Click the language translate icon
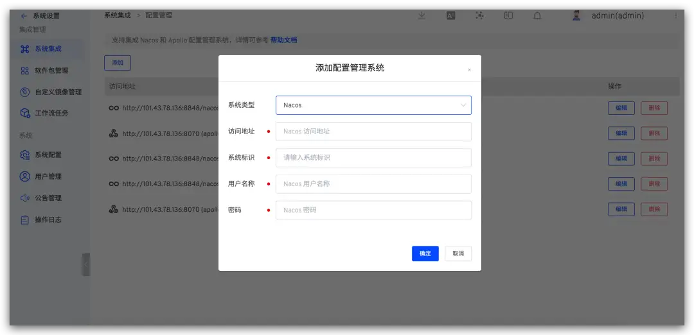 click(450, 15)
